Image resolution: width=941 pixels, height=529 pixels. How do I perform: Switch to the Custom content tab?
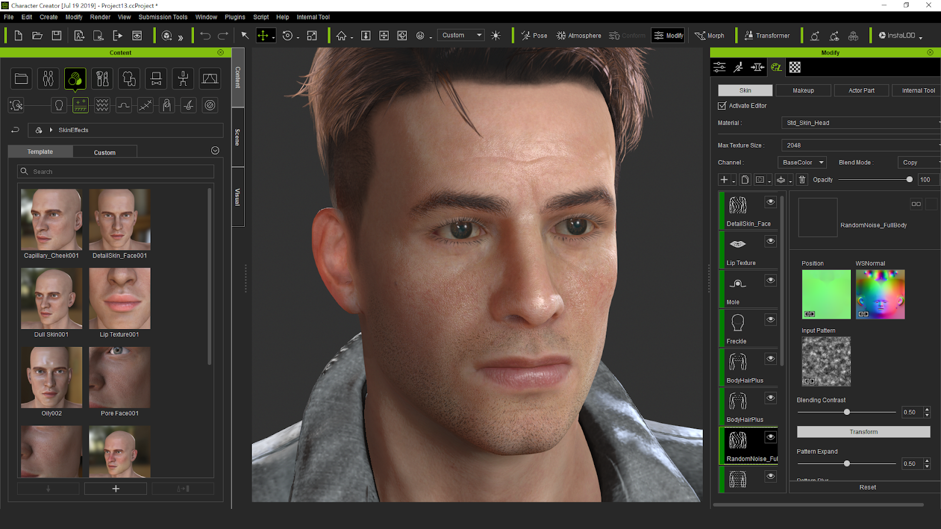[x=105, y=152]
